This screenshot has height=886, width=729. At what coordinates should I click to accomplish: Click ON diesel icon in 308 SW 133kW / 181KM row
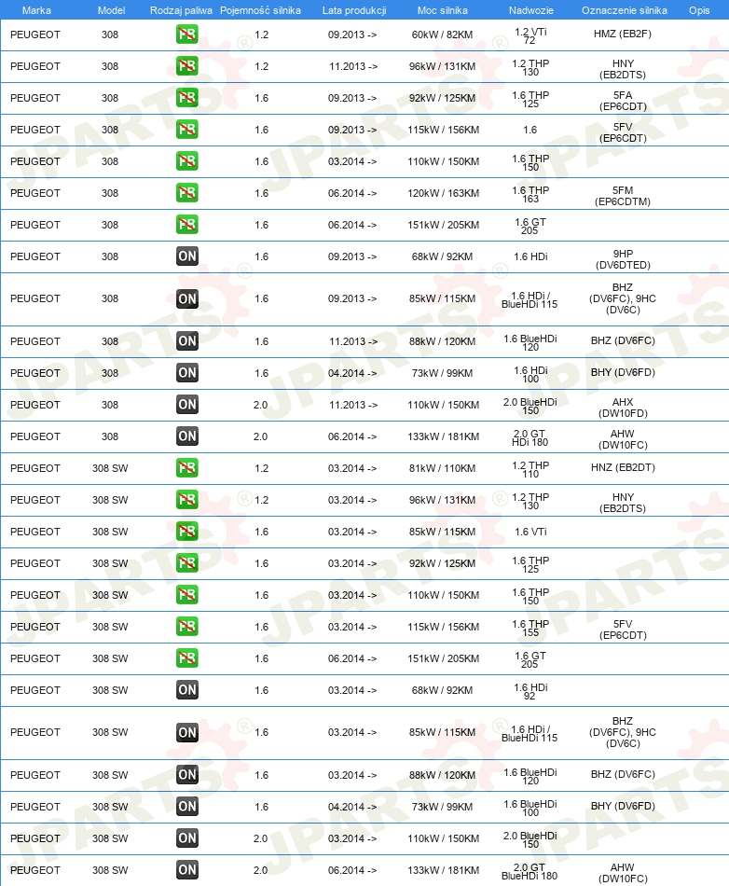(186, 869)
